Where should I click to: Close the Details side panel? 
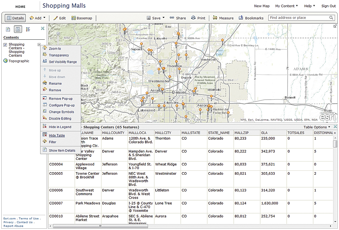(x=43, y=28)
